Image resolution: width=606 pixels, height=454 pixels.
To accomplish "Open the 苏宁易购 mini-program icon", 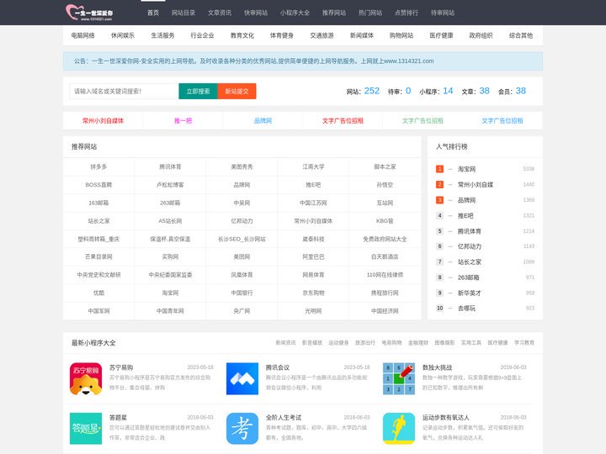I will (86, 378).
